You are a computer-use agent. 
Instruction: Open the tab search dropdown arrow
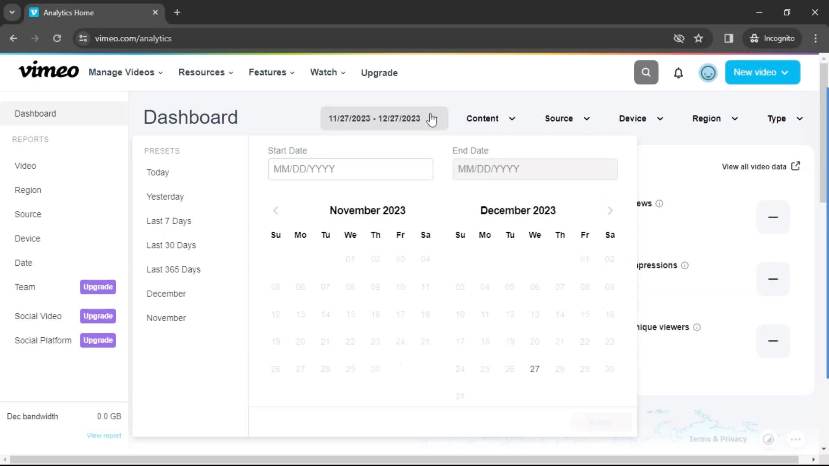click(12, 13)
